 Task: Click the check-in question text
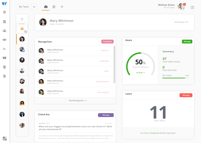(75, 128)
